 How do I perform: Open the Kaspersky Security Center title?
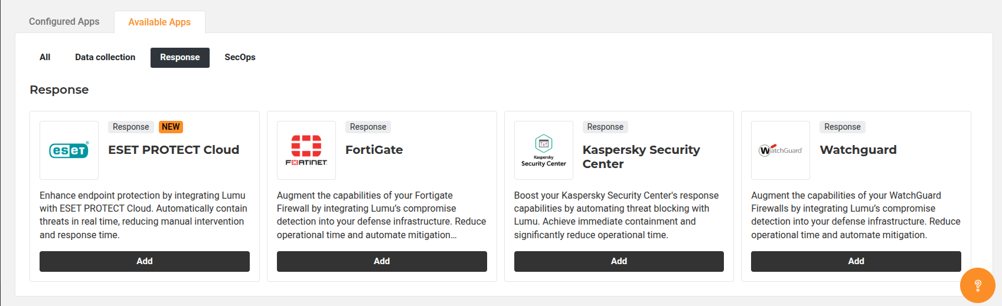tap(641, 157)
